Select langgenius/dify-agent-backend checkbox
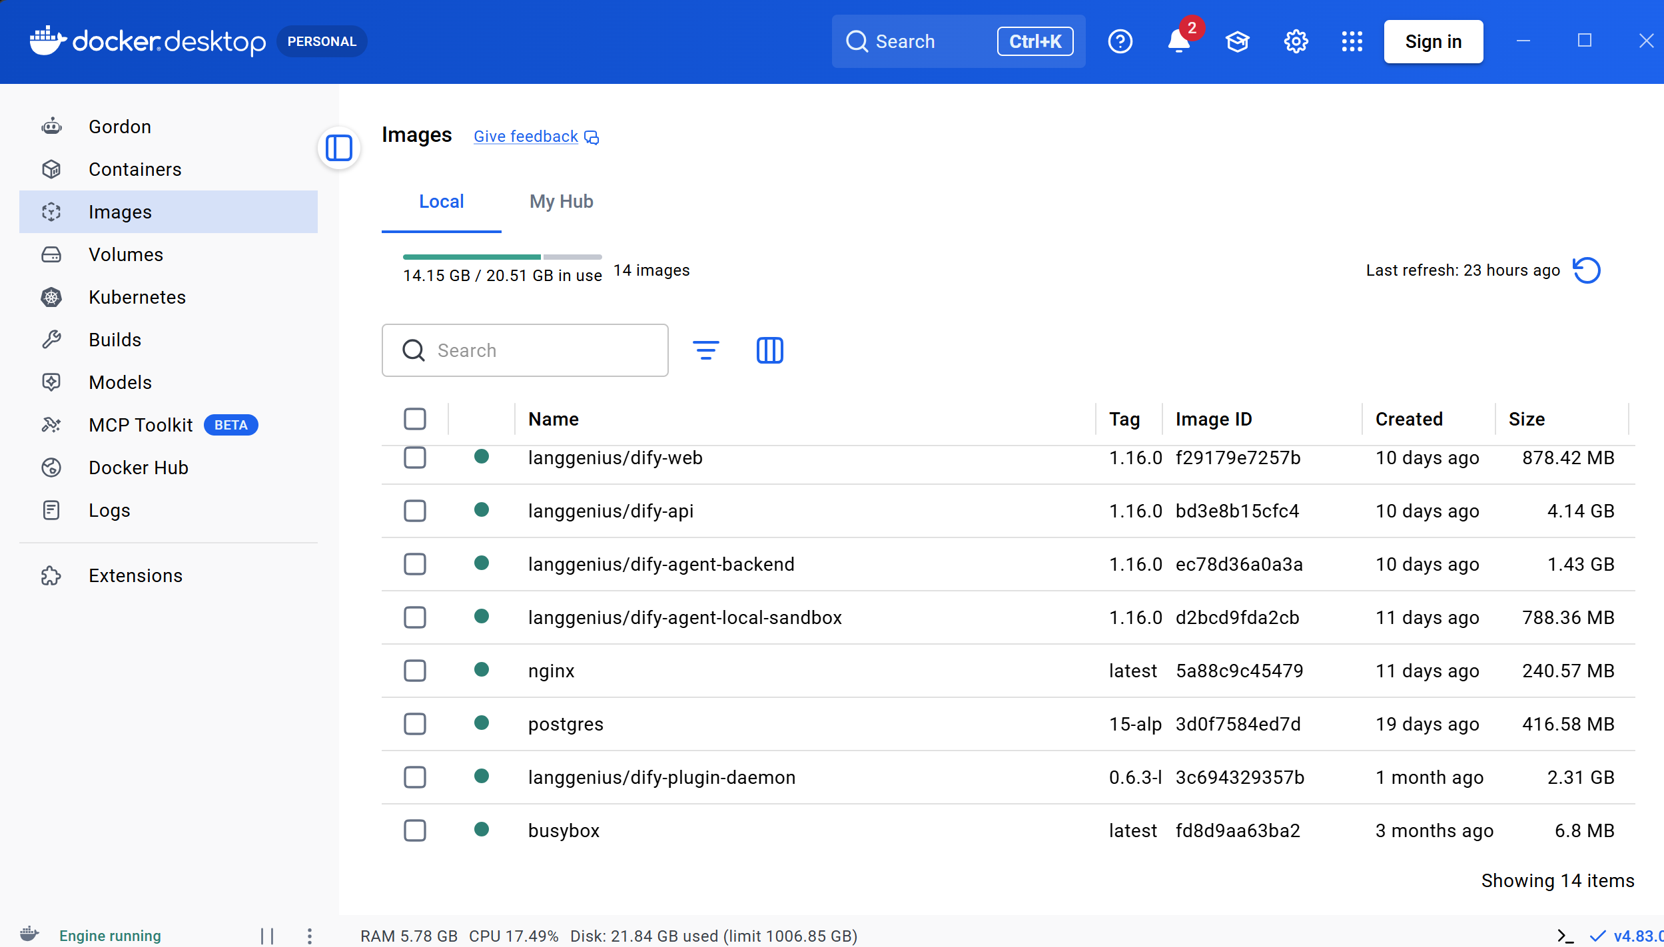This screenshot has height=947, width=1664. tap(415, 564)
